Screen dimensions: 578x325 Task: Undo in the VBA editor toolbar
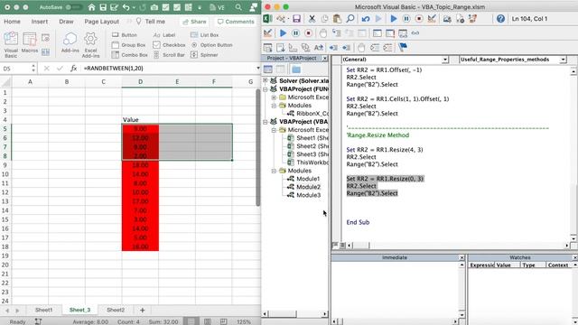[x=365, y=19]
